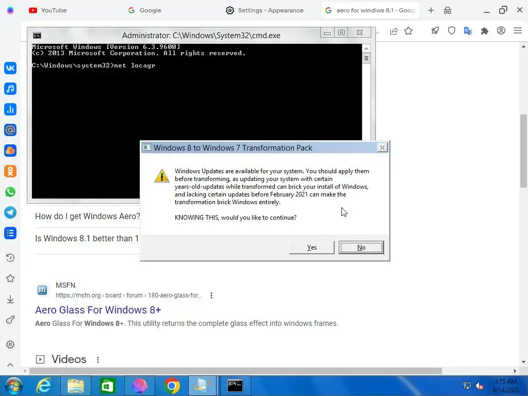Open bookmarks star in sidebar

(10, 278)
